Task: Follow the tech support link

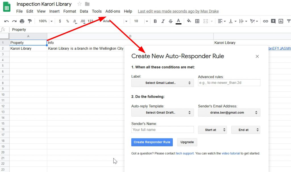Action: point(185,154)
